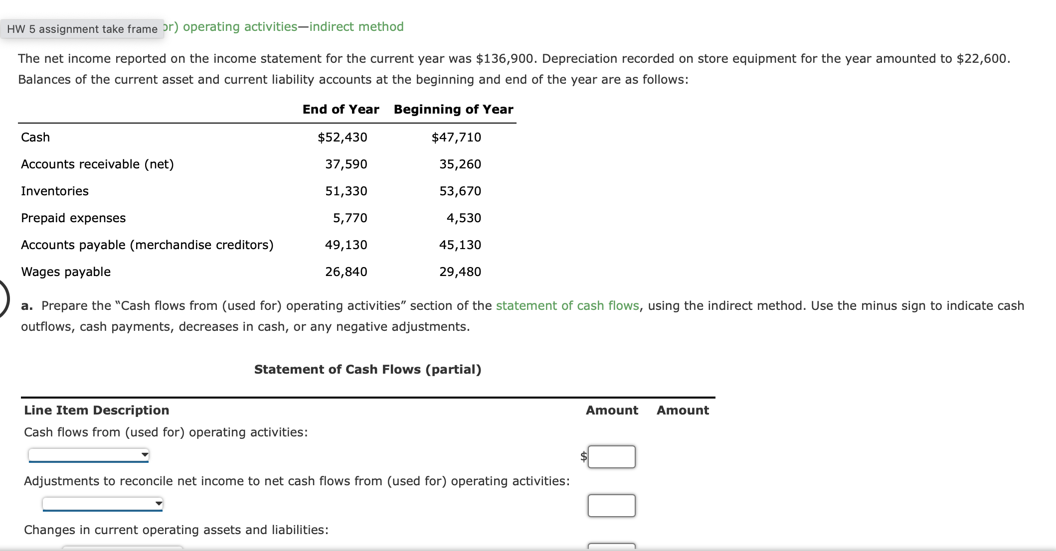
Task: Click the Accounts payable merchandise creditors label
Action: click(147, 245)
